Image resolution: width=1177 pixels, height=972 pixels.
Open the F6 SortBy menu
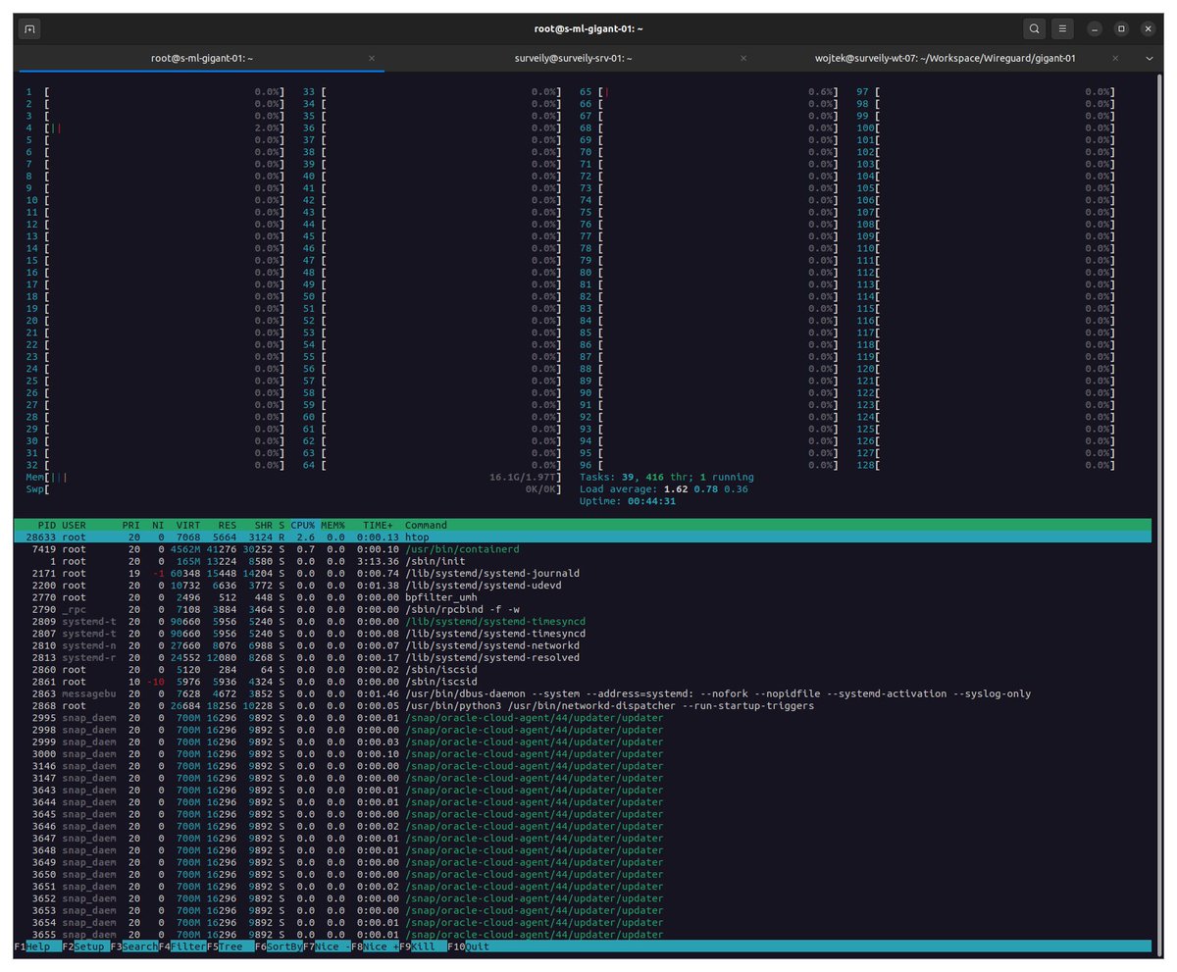click(278, 946)
